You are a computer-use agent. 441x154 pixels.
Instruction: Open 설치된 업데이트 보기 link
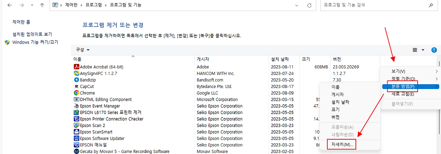pos(32,34)
